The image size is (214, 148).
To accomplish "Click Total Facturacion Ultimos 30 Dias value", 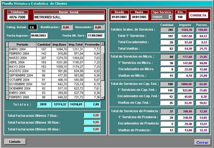I will point(92,122).
